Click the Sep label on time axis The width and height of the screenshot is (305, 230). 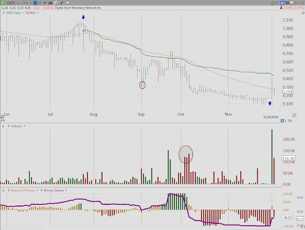141,114
